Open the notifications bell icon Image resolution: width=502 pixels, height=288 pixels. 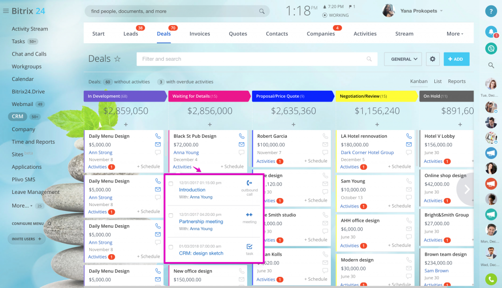click(491, 32)
